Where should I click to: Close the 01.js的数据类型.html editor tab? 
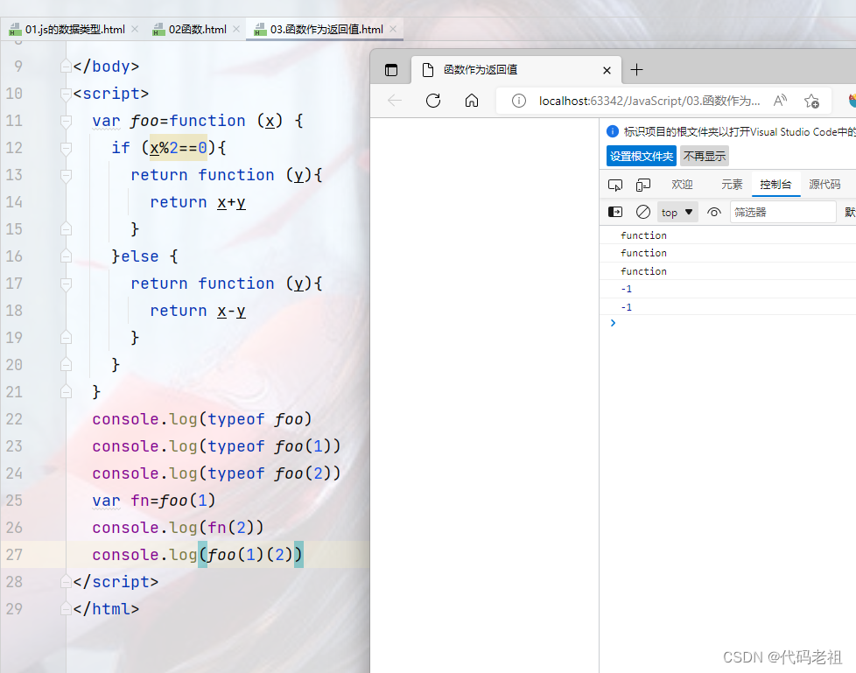click(135, 29)
